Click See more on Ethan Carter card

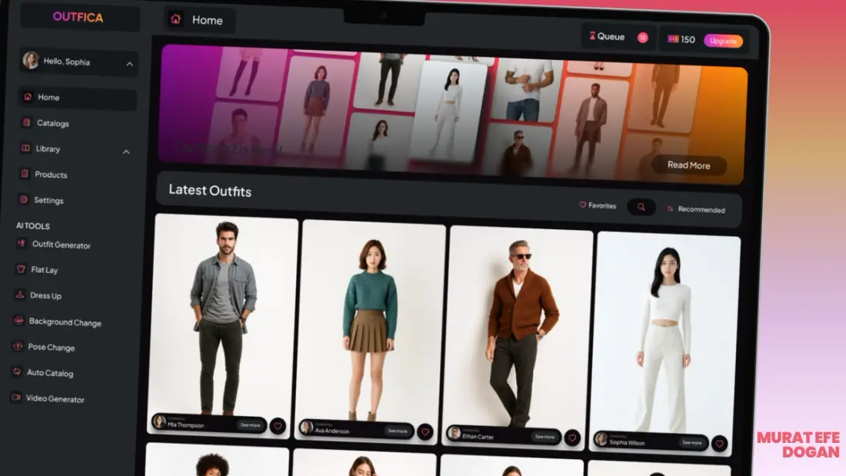[545, 437]
